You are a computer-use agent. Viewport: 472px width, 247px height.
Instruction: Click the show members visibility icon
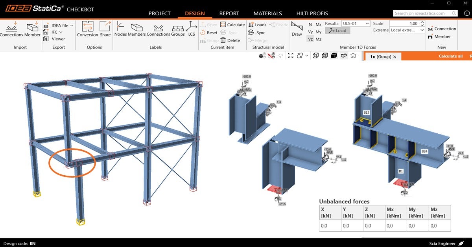click(x=262, y=56)
